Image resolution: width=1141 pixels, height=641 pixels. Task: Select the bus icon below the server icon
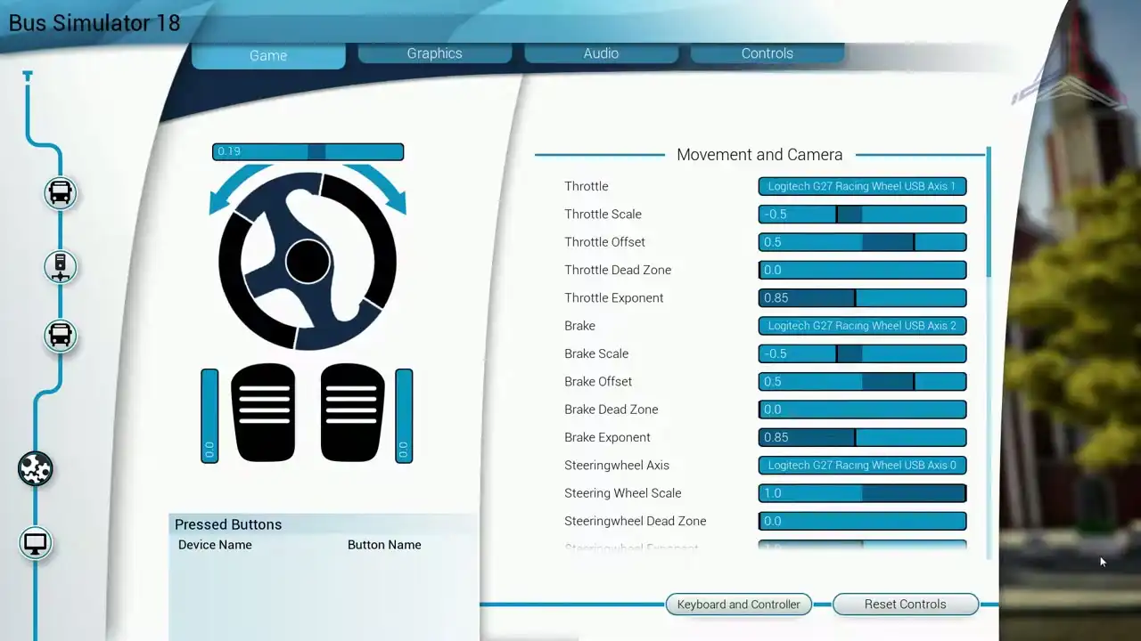point(60,336)
